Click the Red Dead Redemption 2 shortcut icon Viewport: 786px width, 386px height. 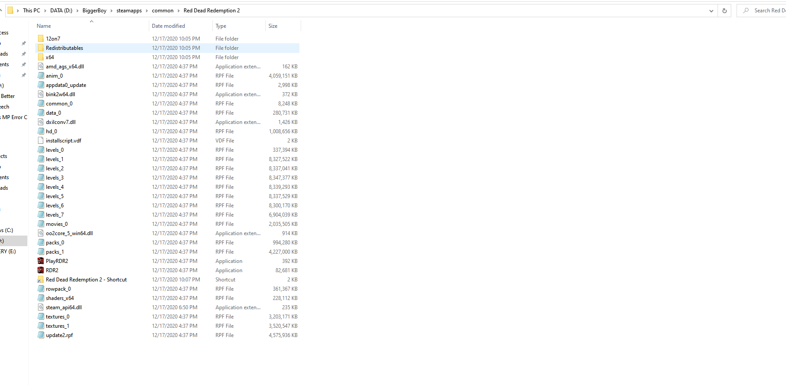(x=41, y=279)
